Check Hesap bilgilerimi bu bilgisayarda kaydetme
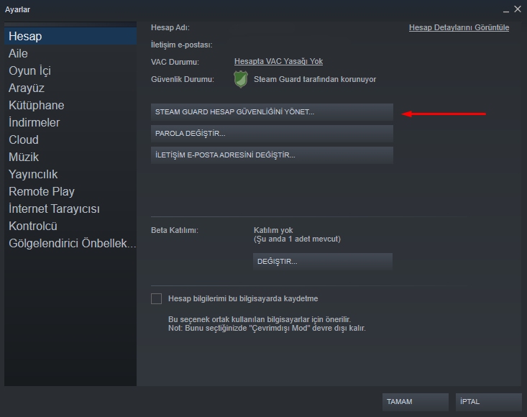The height and width of the screenshot is (417, 527). [156, 298]
